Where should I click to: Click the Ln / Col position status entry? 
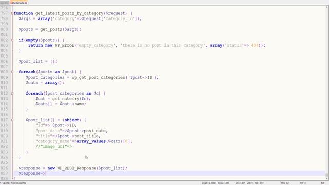click(x=249, y=183)
